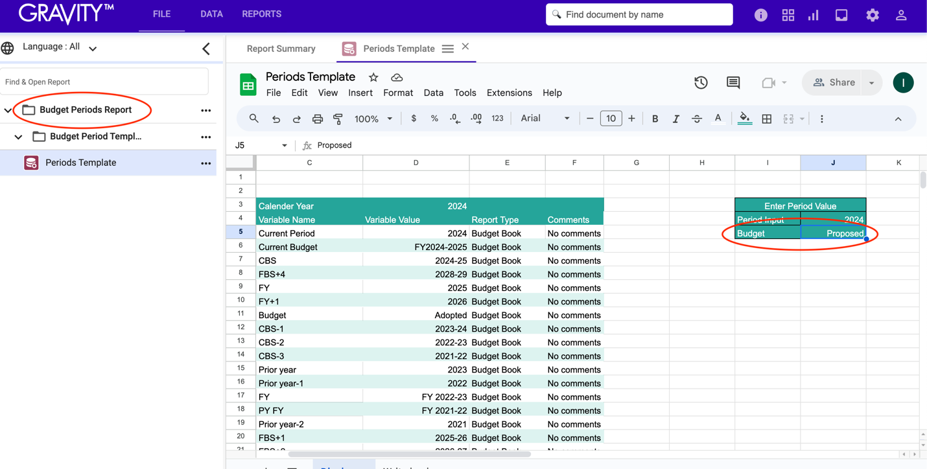Open the merge cells dropdown arrow
The height and width of the screenshot is (469, 927).
coord(802,119)
